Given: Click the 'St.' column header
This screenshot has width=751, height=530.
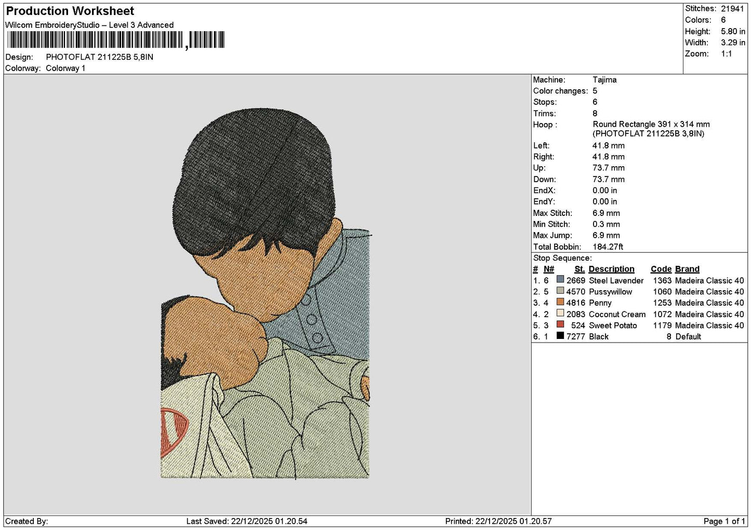Looking at the screenshot, I should (x=579, y=269).
